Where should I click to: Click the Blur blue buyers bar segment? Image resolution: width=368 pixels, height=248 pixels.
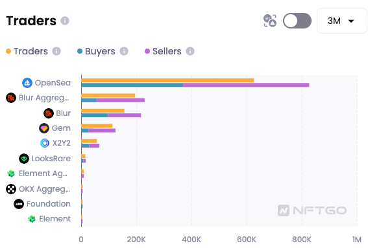pyautogui.click(x=95, y=115)
